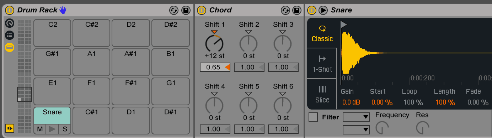492x138 pixels.
Task: Select the D#1 drum pad
Action: pos(171,121)
